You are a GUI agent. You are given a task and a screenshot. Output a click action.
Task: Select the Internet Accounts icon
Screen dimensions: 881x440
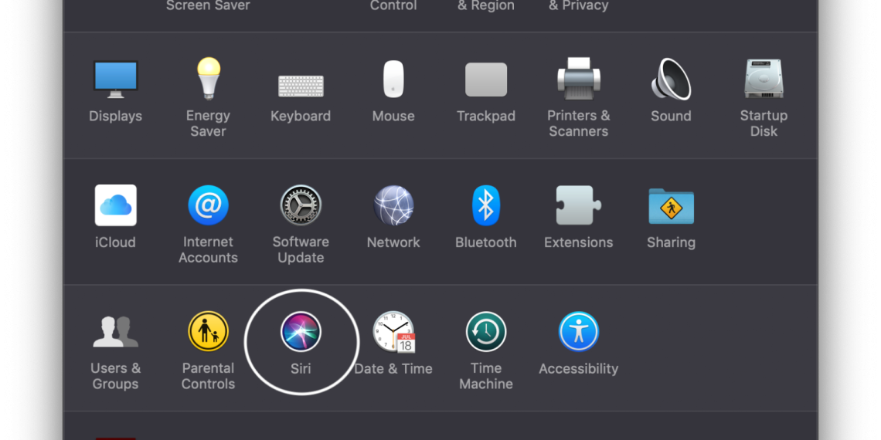[208, 205]
